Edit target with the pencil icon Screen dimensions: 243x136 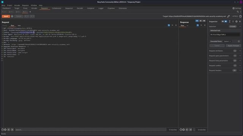tap(229, 16)
